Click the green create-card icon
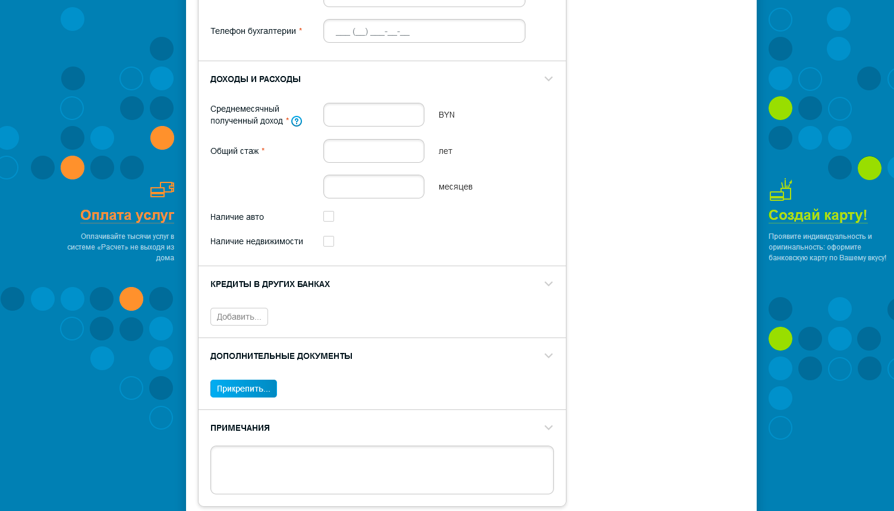 click(x=780, y=190)
